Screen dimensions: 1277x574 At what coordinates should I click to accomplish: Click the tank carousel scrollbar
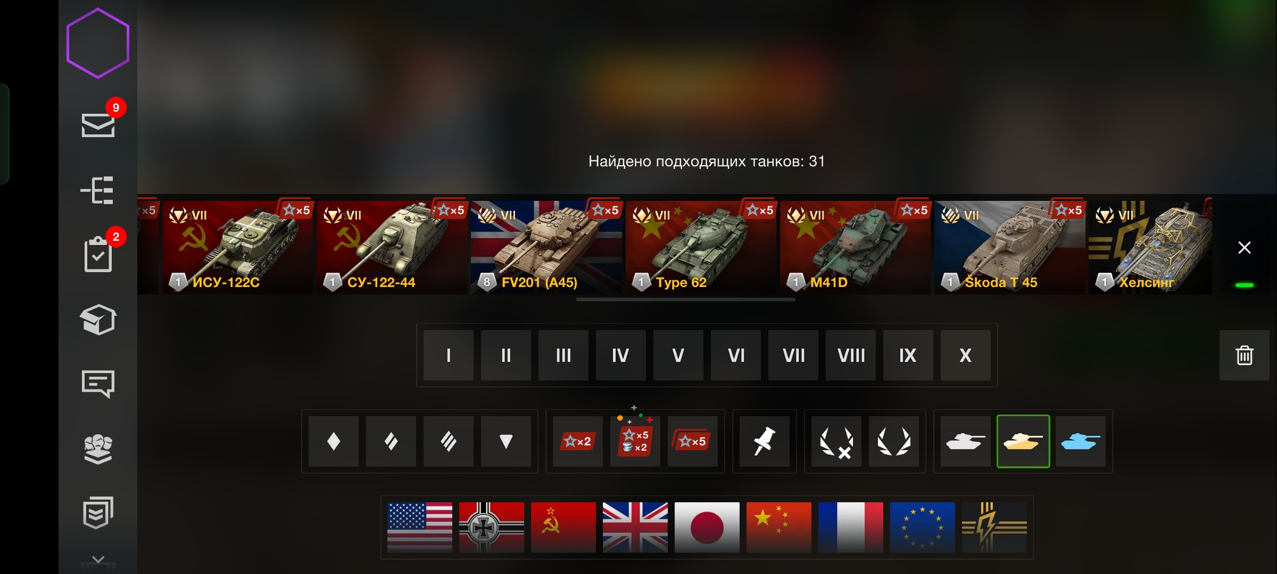685,299
